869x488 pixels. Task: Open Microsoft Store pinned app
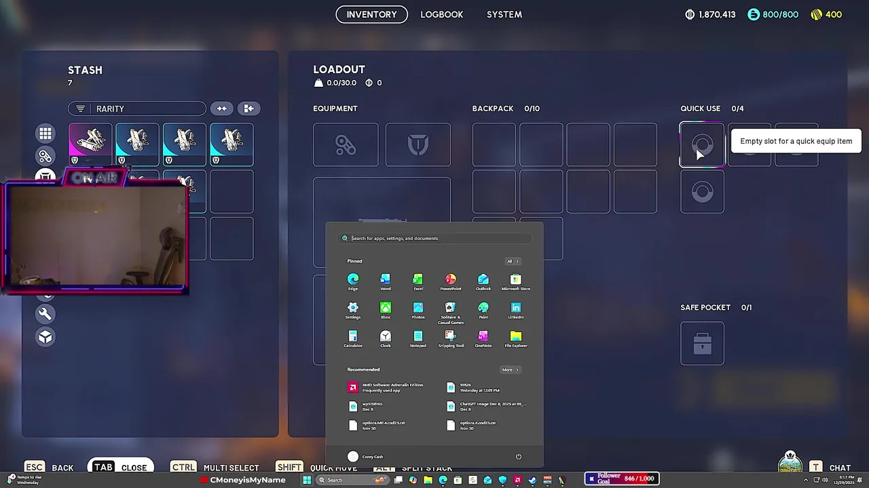pyautogui.click(x=516, y=282)
